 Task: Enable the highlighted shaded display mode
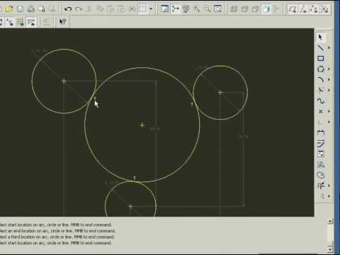pos(266,9)
